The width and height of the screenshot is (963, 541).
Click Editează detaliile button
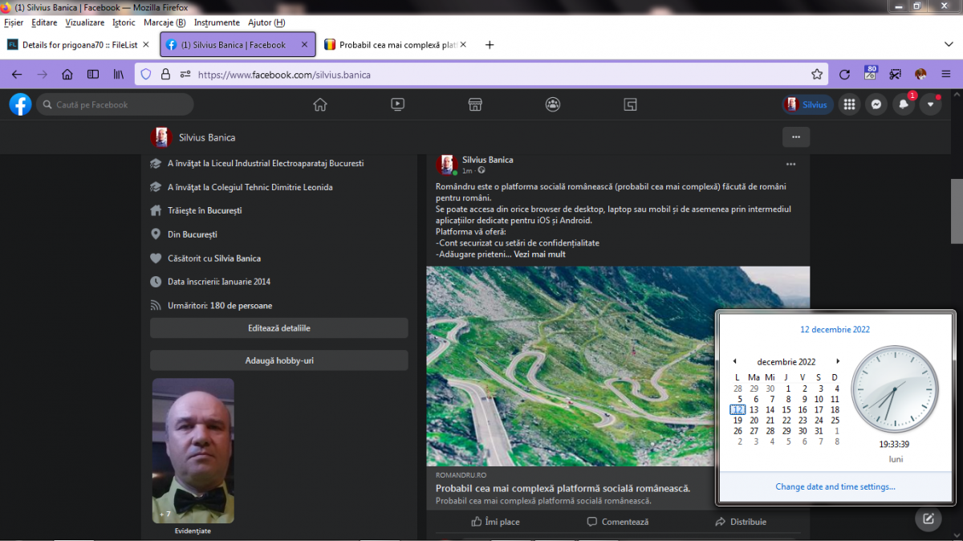click(x=278, y=328)
